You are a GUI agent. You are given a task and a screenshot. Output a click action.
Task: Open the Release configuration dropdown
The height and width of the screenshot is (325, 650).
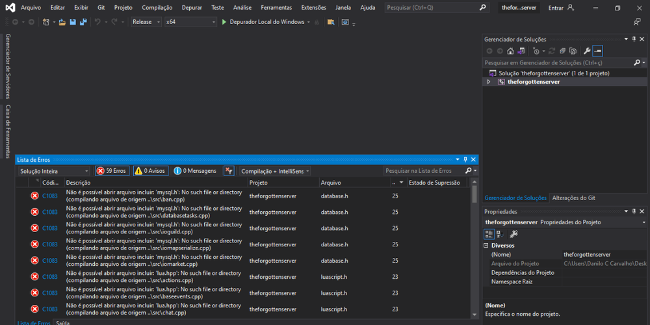tap(145, 21)
